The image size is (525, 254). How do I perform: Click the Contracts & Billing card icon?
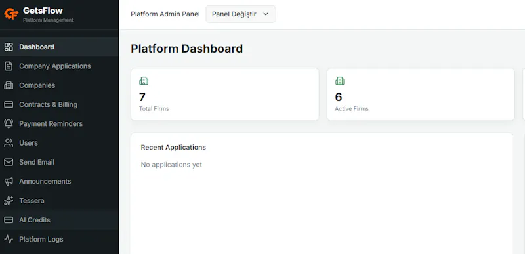[9, 105]
